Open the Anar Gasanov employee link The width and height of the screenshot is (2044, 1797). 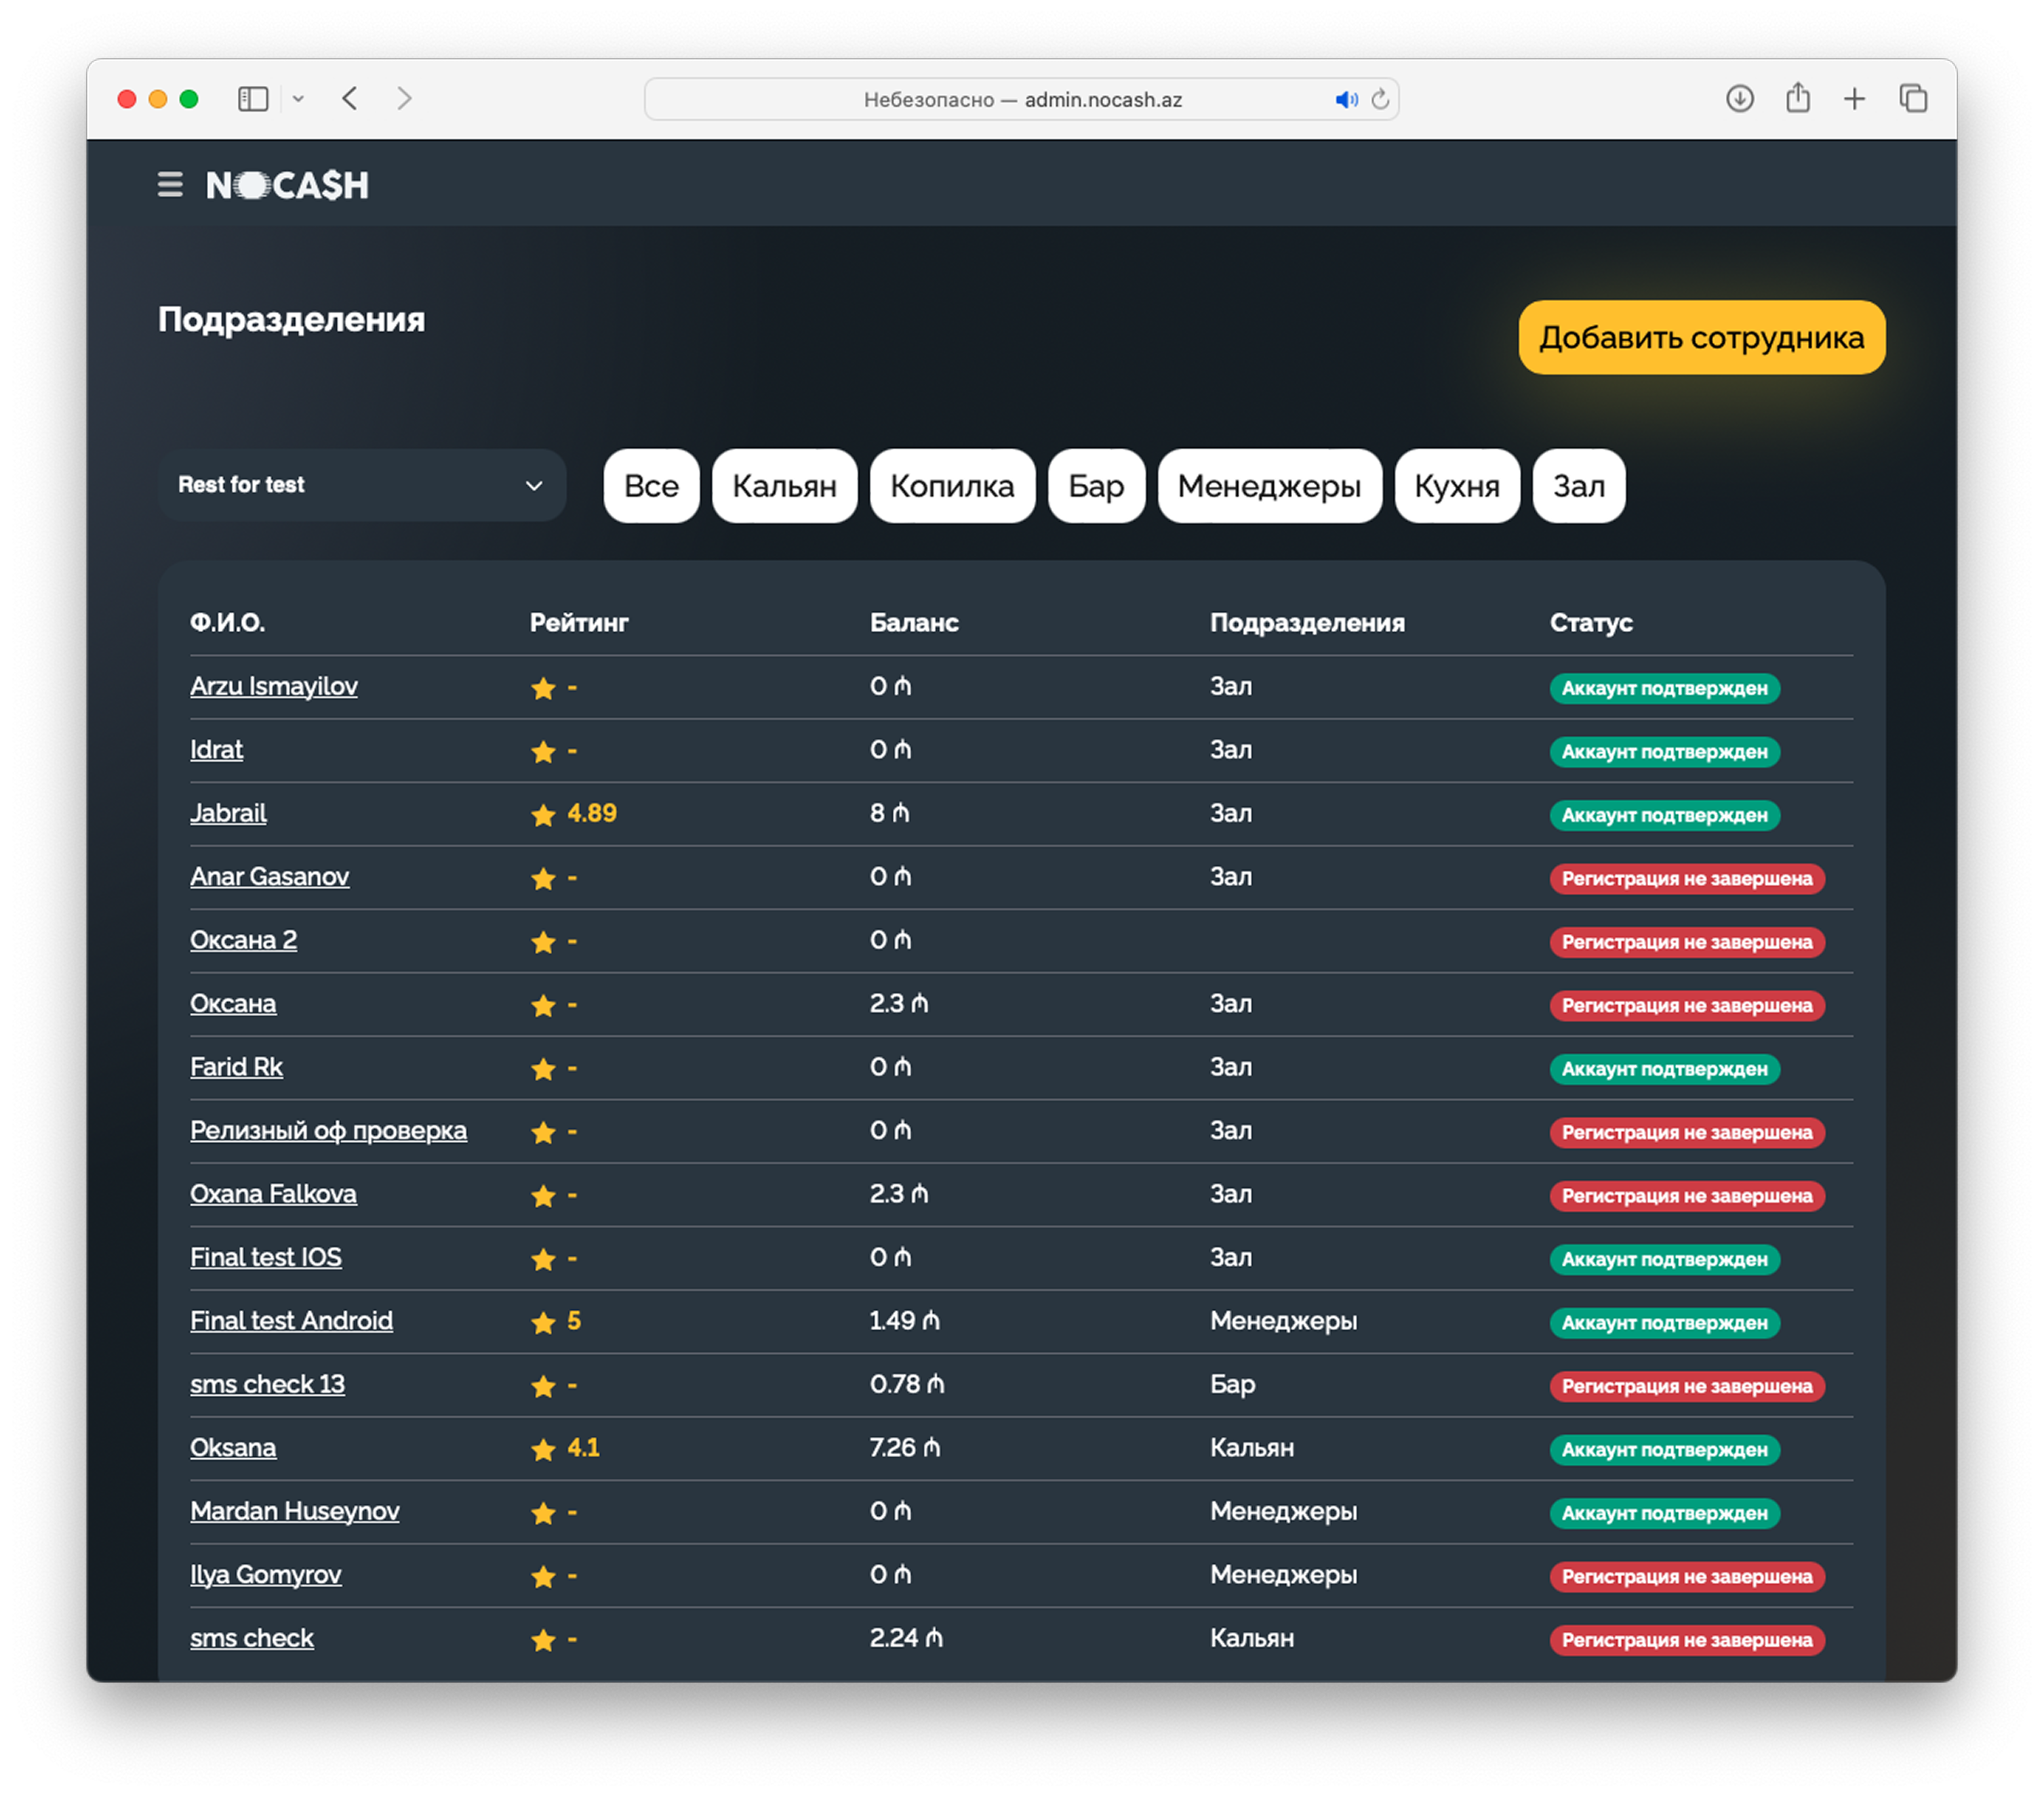click(x=269, y=877)
